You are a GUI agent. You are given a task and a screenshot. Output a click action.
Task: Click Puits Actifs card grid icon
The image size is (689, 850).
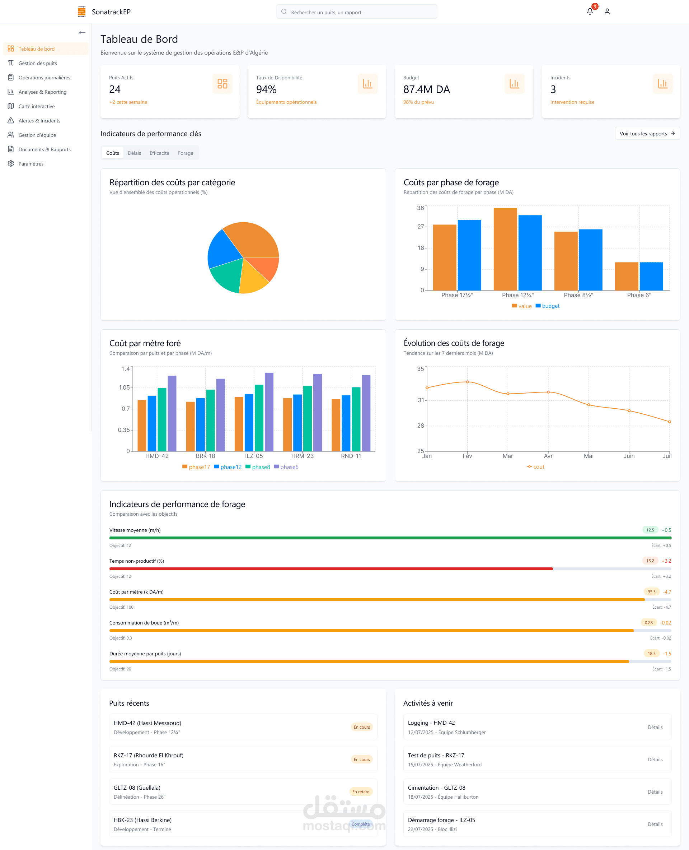(x=222, y=83)
